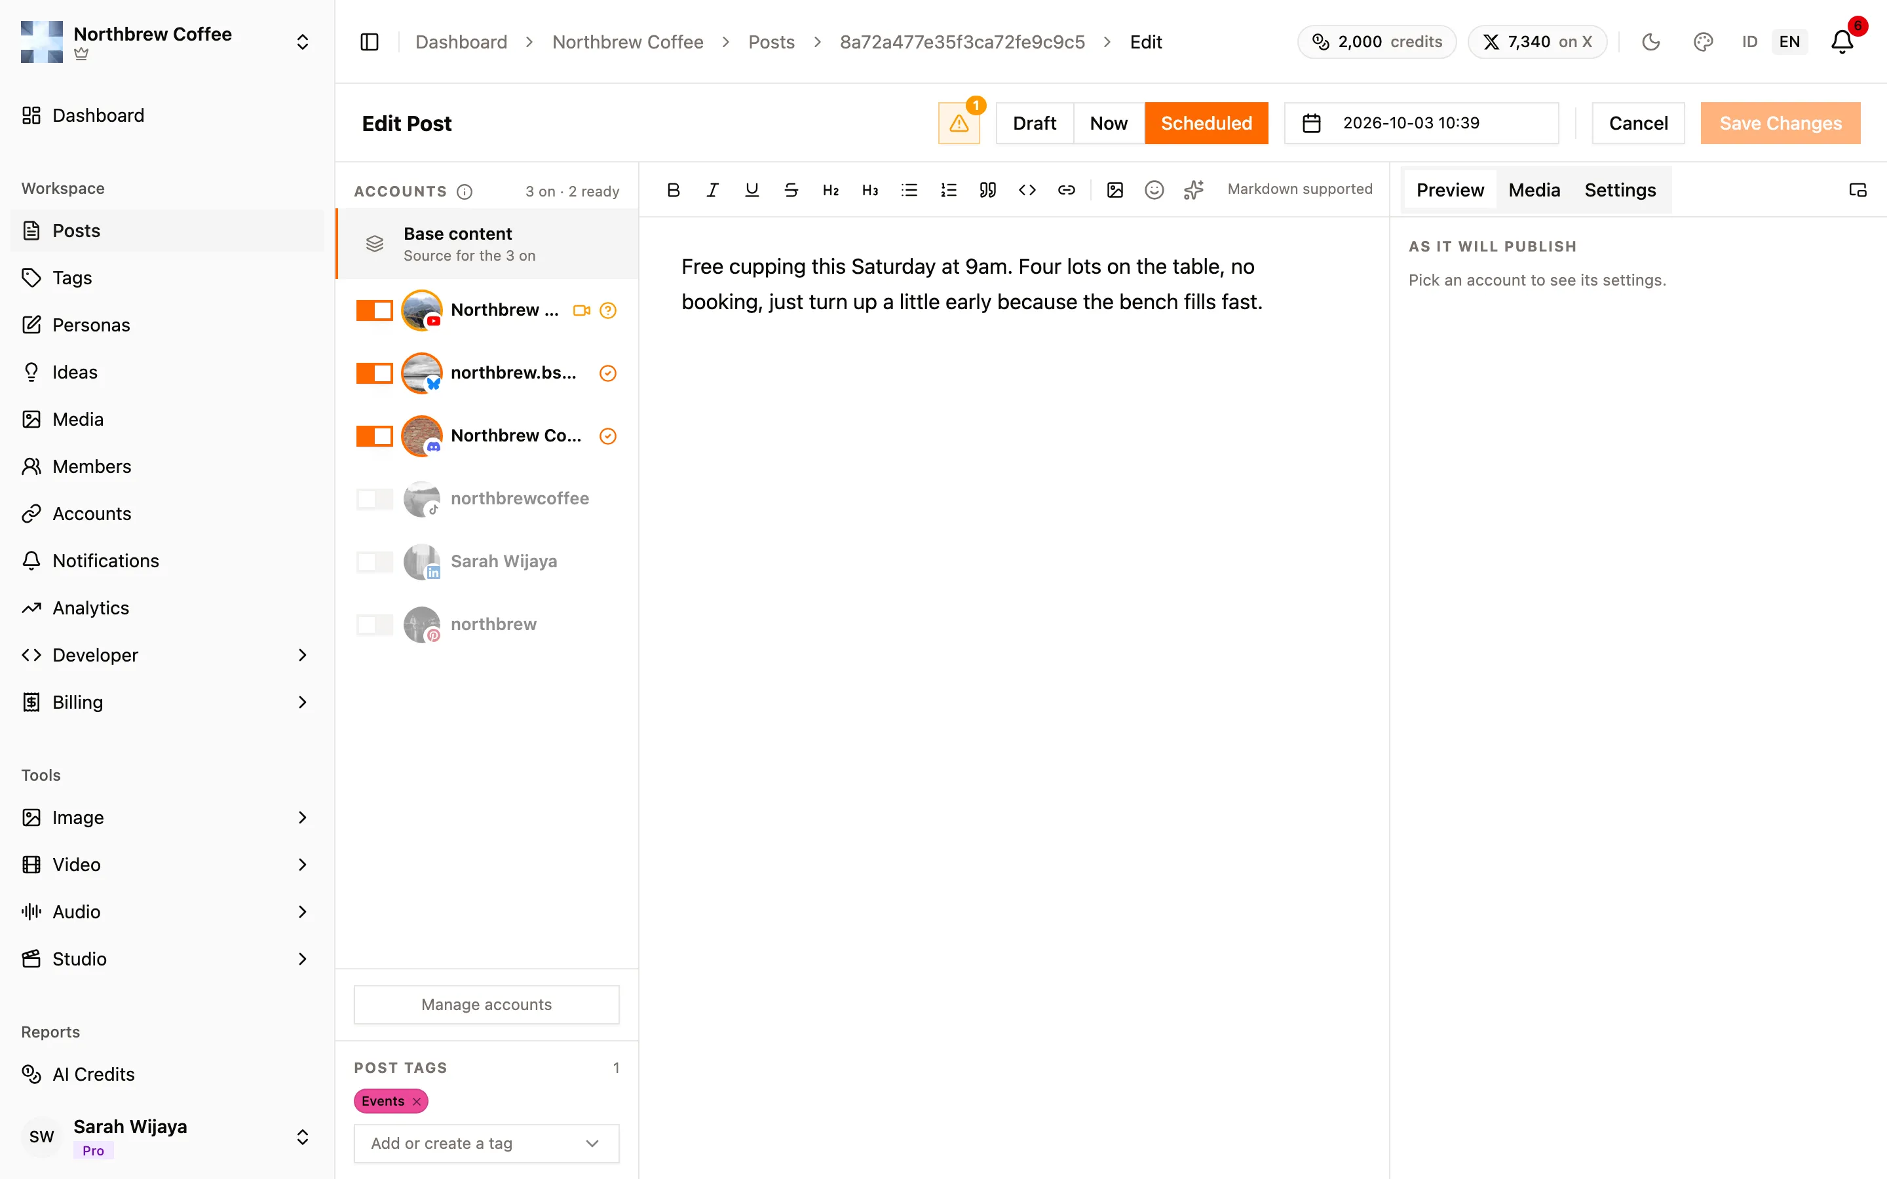This screenshot has height=1179, width=1887.
Task: Remove the Events tag
Action: [x=417, y=1101]
